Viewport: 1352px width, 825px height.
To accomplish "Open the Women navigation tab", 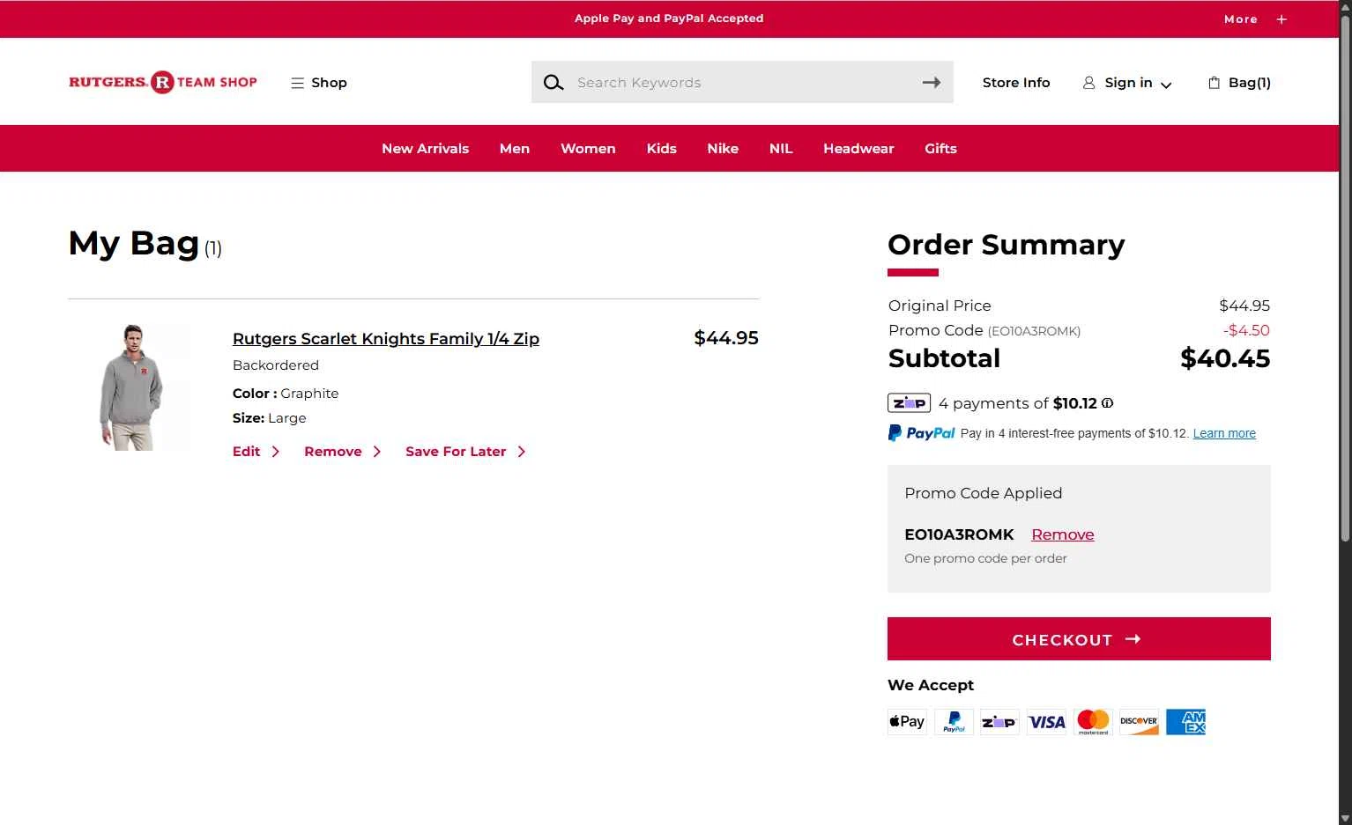I will pyautogui.click(x=588, y=149).
